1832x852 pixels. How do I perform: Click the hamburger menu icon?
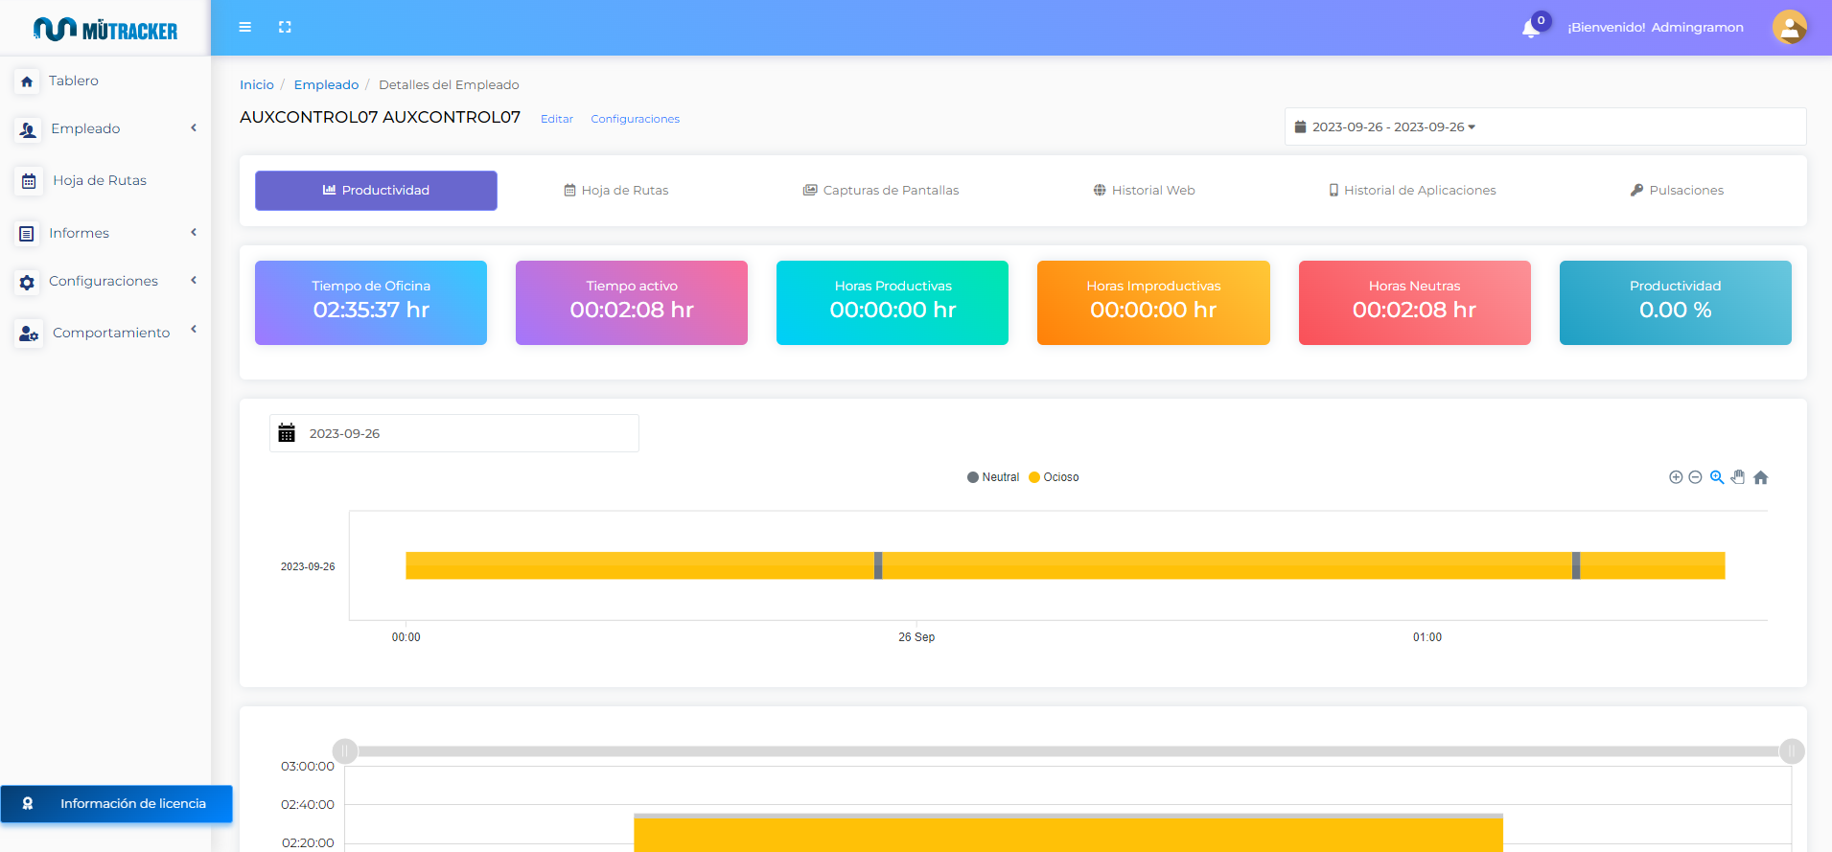(245, 27)
